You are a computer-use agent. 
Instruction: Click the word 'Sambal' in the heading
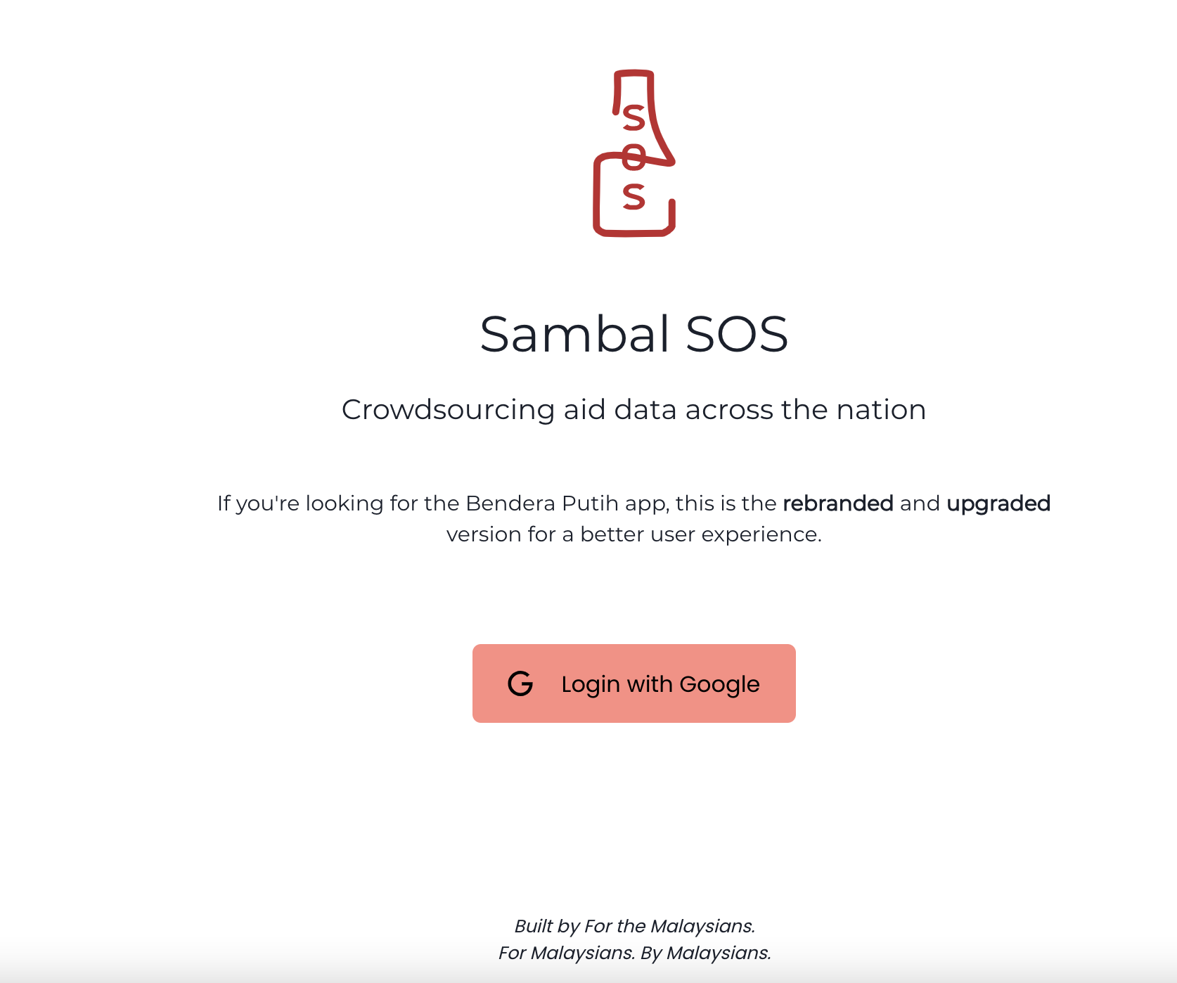(575, 334)
